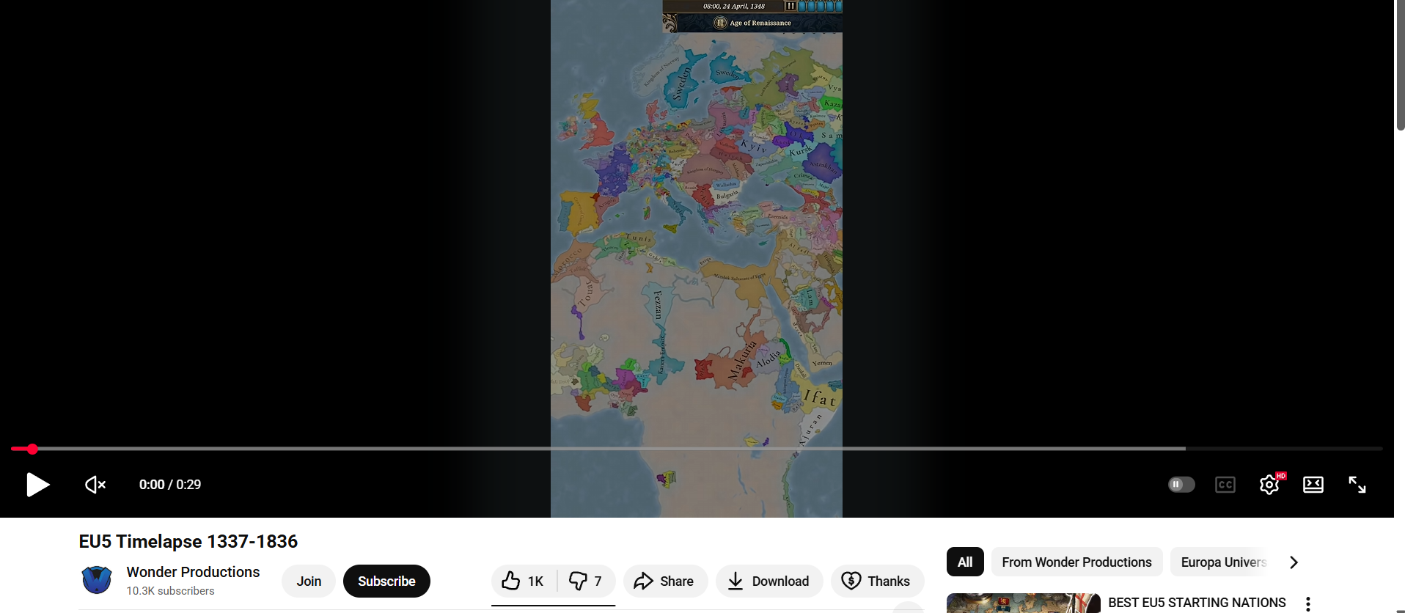Toggle the autoplay switch
Image resolution: width=1405 pixels, height=613 pixels.
coord(1181,485)
